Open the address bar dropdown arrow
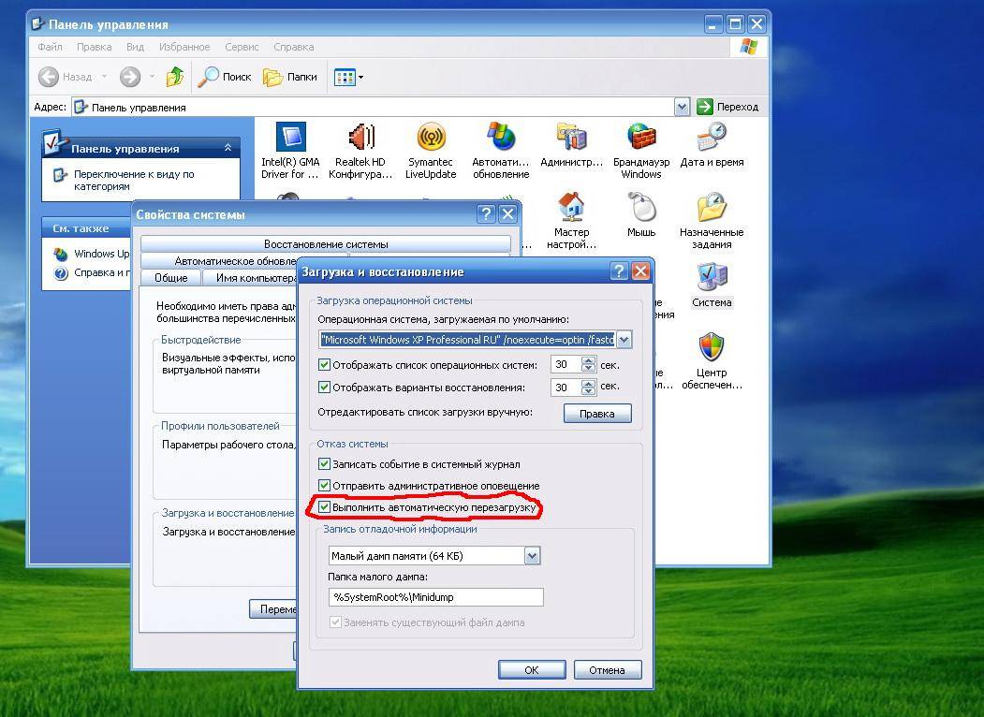Image resolution: width=984 pixels, height=717 pixels. pyautogui.click(x=683, y=107)
